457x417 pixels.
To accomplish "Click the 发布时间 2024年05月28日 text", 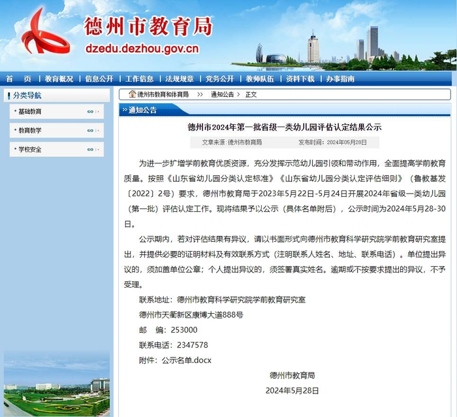I will click(x=332, y=142).
